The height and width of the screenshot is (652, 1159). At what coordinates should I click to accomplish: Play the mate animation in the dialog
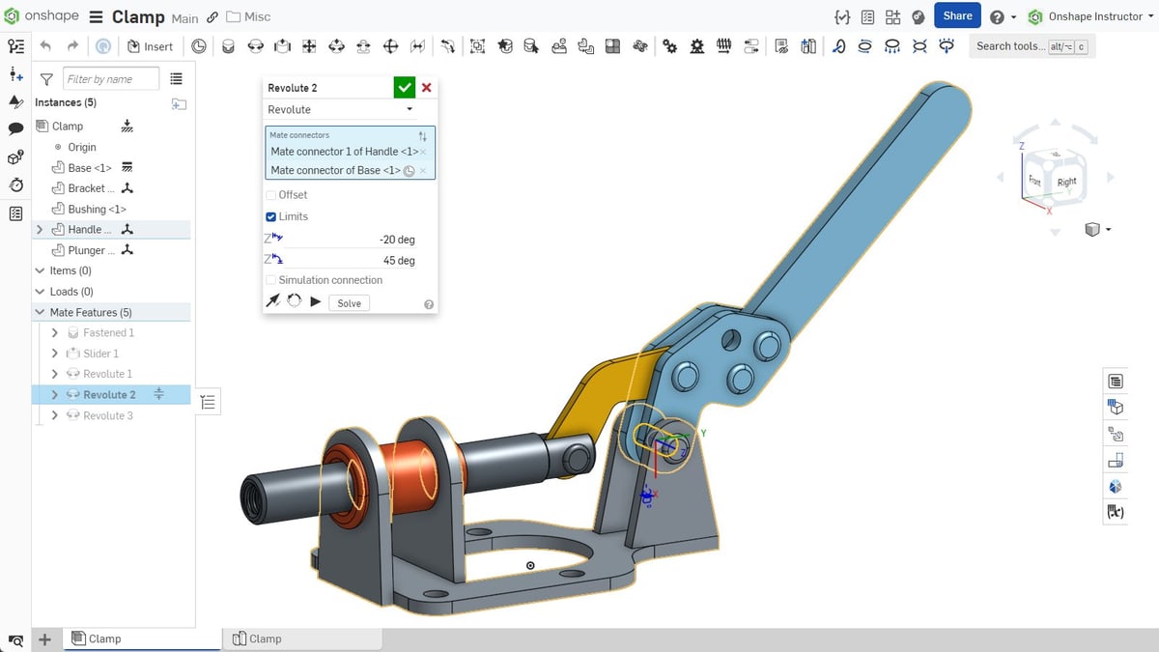coord(316,302)
